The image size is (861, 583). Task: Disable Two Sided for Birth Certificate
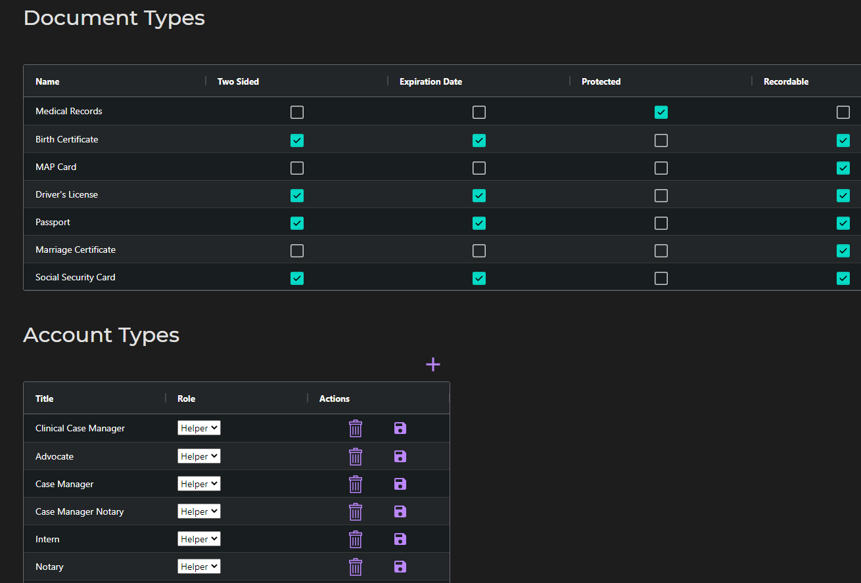[x=297, y=140]
